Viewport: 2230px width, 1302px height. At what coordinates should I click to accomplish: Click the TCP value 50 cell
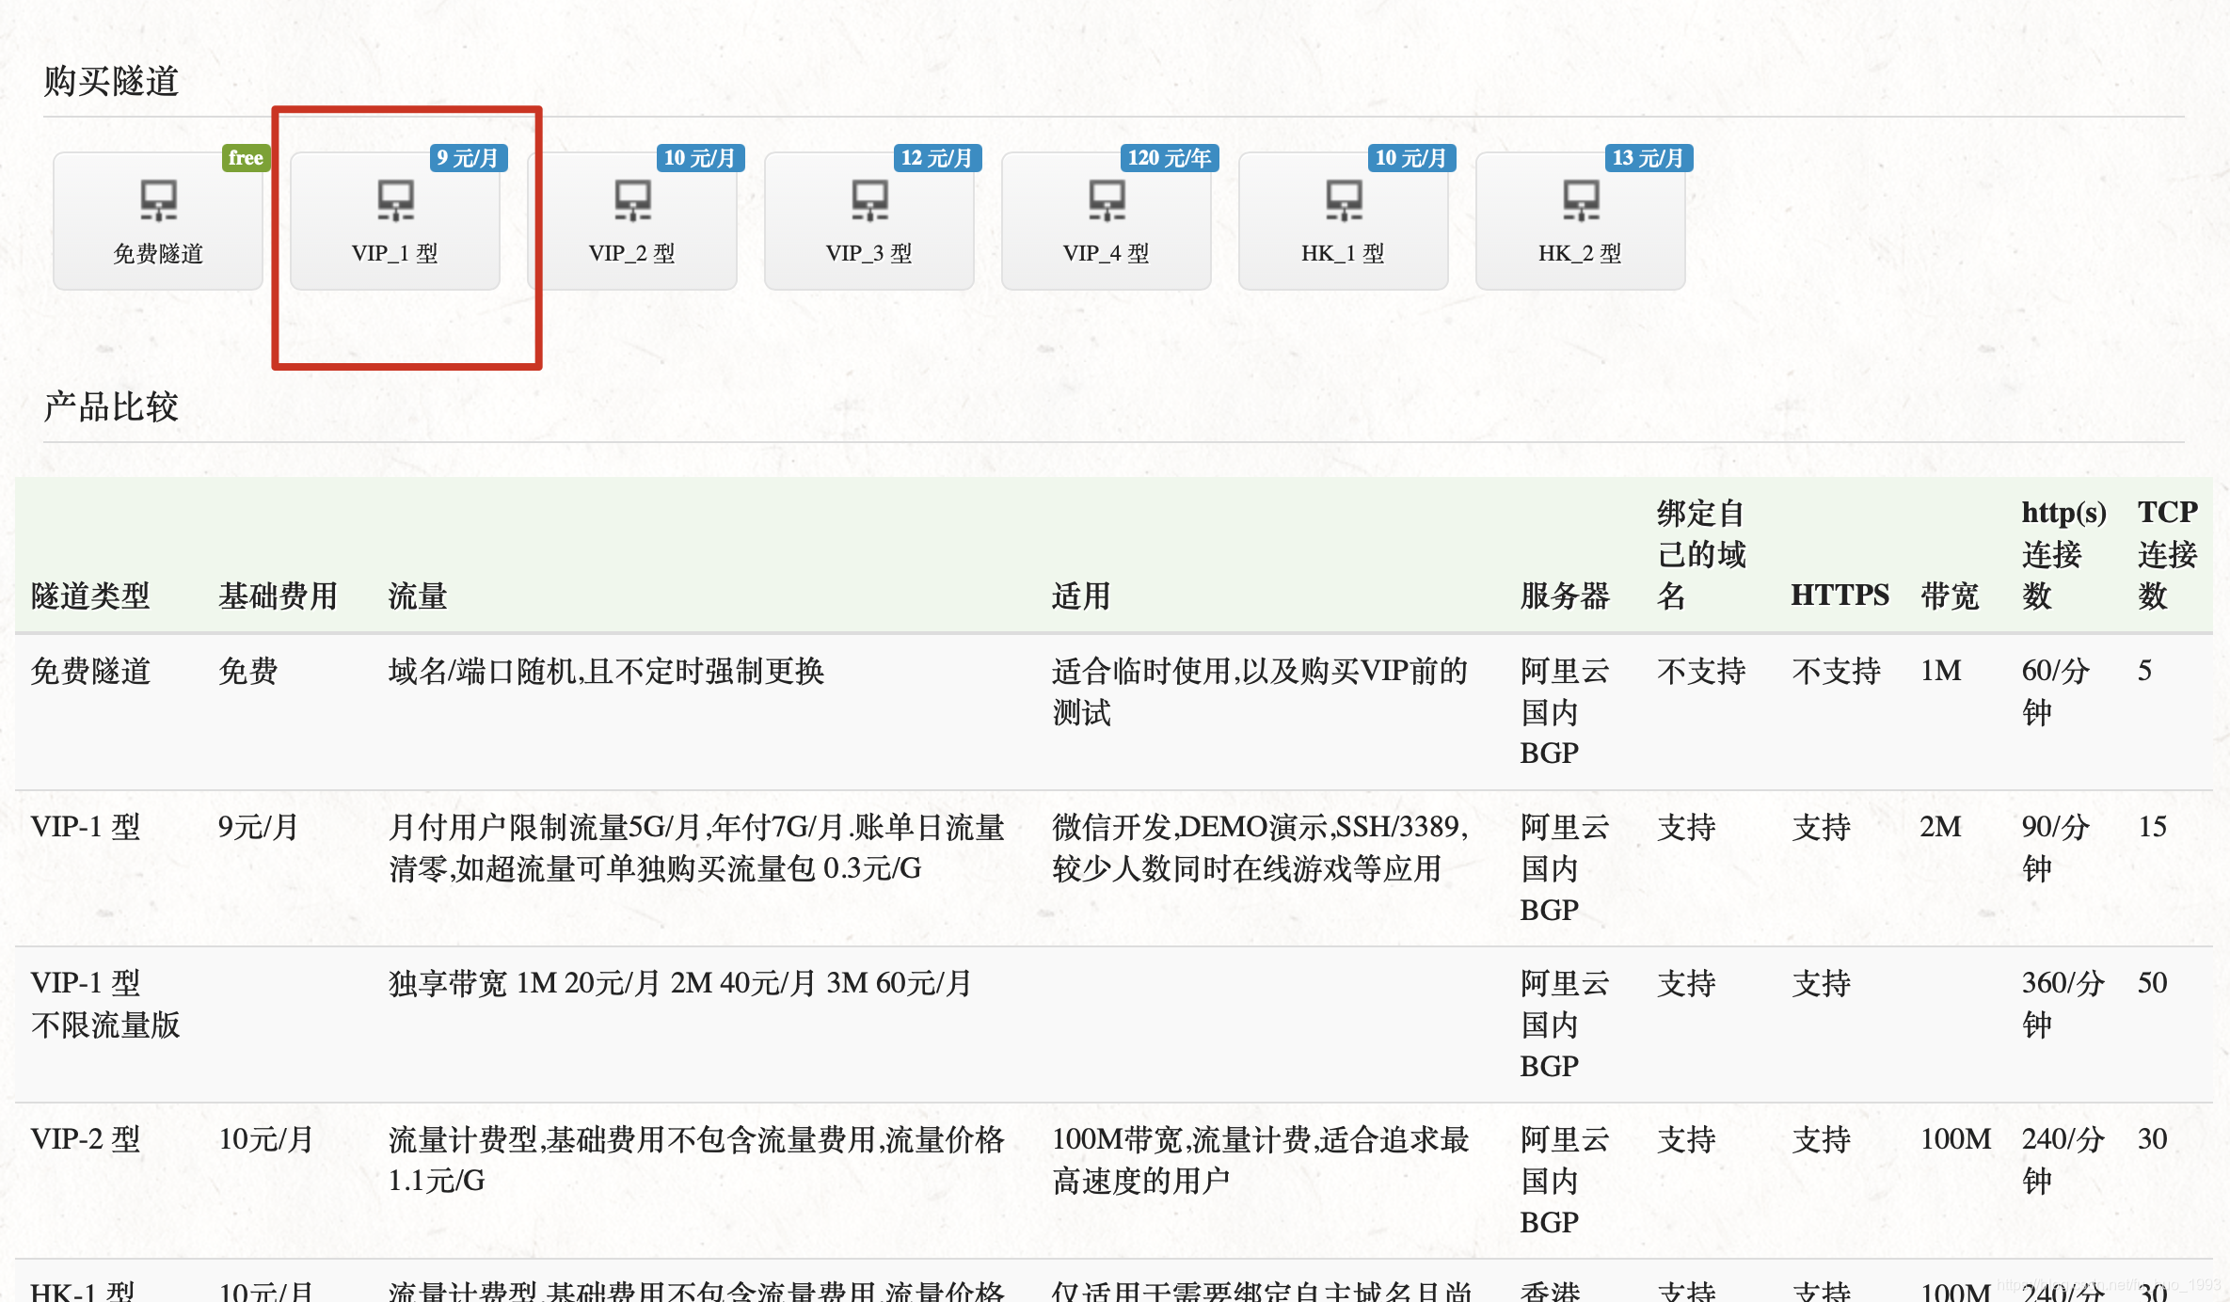click(x=2152, y=983)
